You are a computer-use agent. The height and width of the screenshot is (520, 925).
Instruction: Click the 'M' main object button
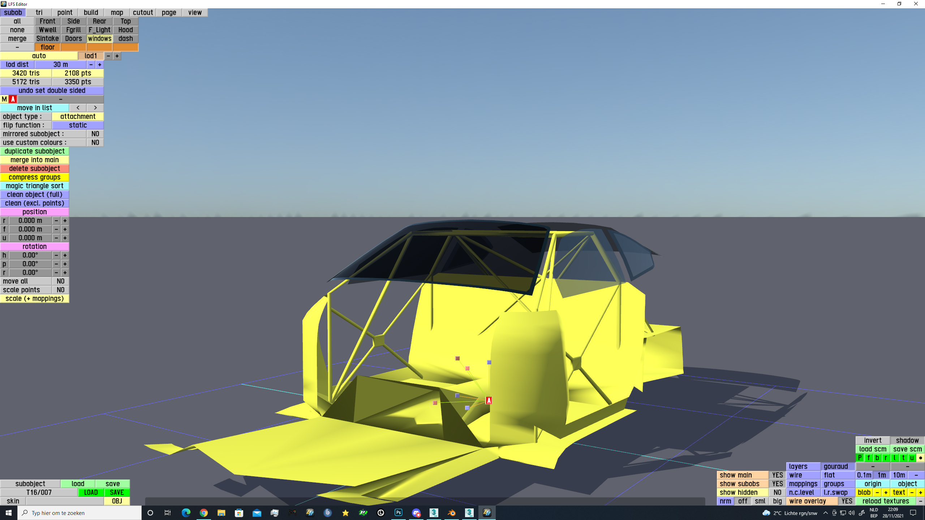[4, 99]
